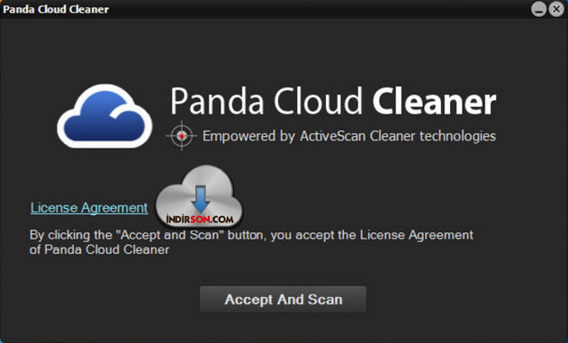Image resolution: width=568 pixels, height=343 pixels.
Task: Start scanning with Accept And Scan
Action: 283,299
